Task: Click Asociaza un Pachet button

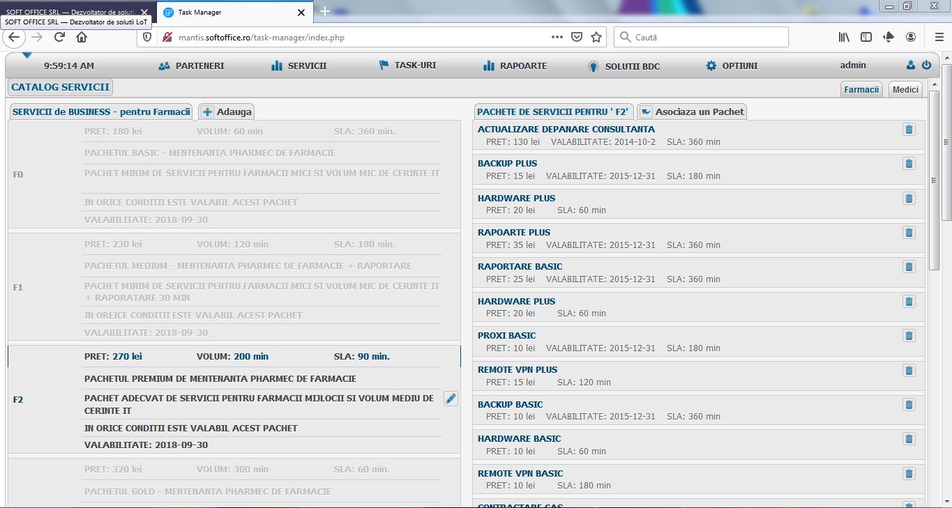Action: 692,111
